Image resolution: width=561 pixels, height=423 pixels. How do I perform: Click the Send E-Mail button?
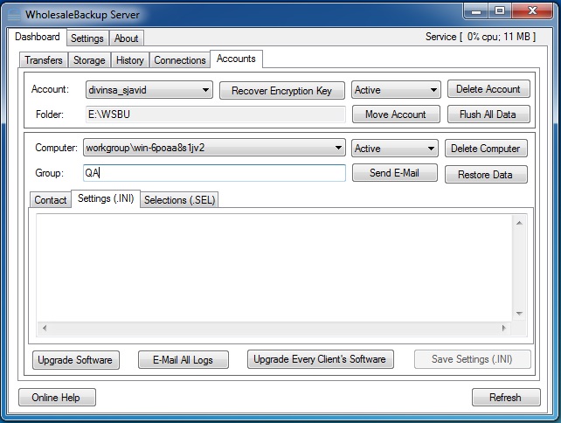[395, 173]
